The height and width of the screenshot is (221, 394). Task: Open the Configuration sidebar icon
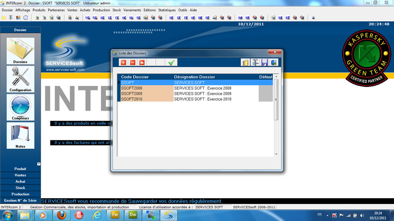pyautogui.click(x=20, y=79)
